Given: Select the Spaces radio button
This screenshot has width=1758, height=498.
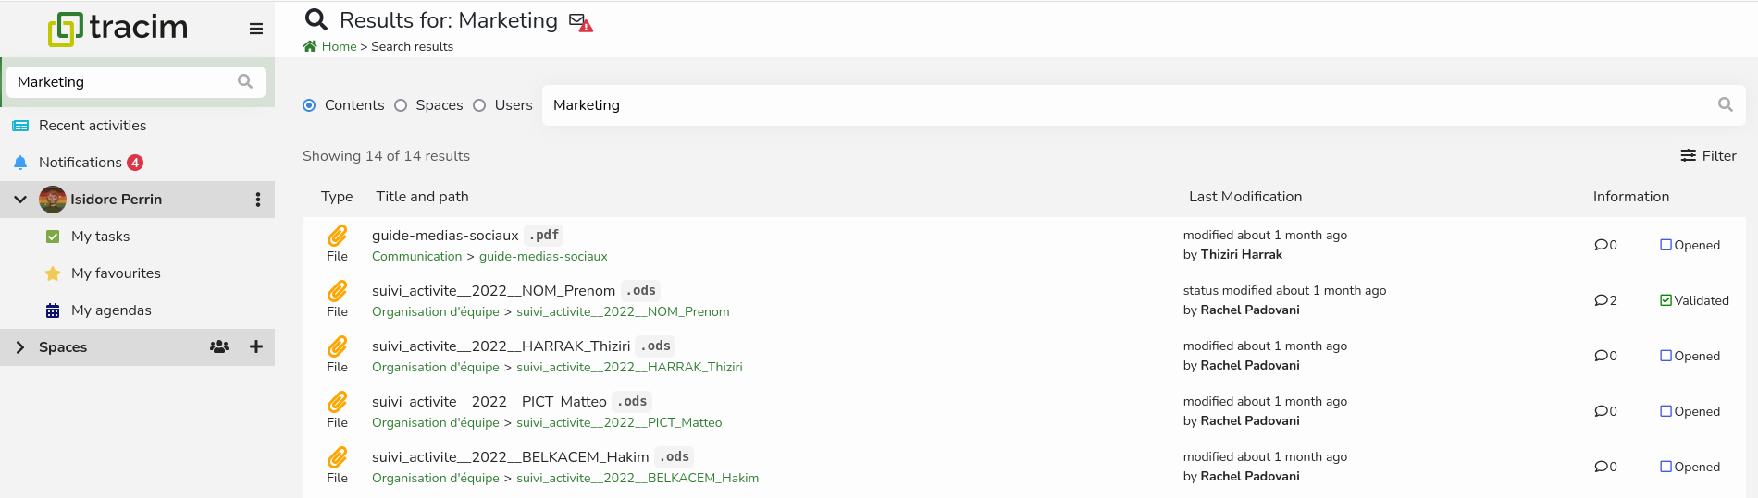Looking at the screenshot, I should 401,105.
